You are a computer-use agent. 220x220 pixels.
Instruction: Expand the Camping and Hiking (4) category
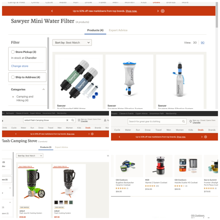[x=13, y=97]
